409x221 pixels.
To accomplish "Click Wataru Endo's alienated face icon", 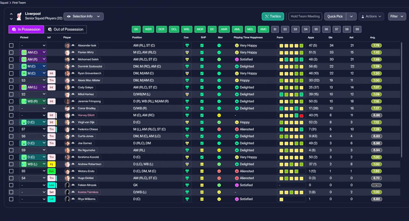I will pyautogui.click(x=237, y=171).
